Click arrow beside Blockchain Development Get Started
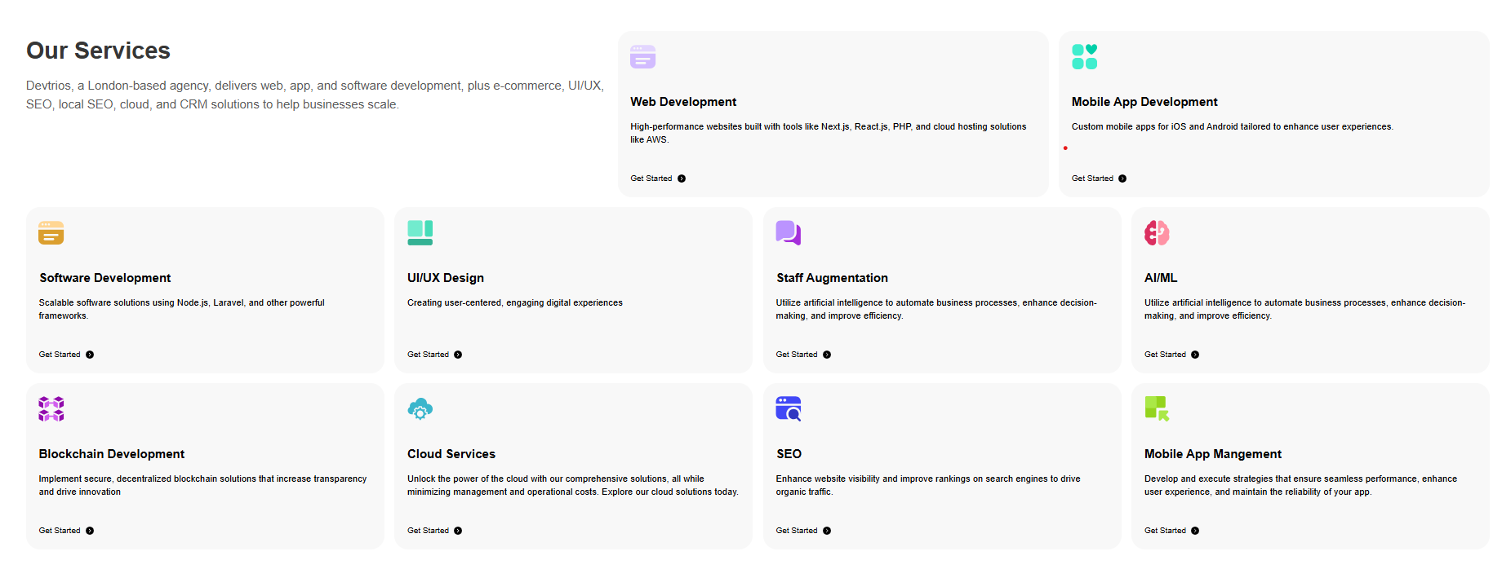1502x569 pixels. pyautogui.click(x=90, y=531)
